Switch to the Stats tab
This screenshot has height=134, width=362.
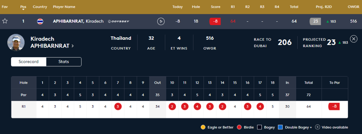[64, 62]
